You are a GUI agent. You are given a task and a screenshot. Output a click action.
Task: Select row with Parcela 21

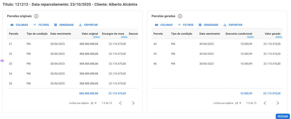[x=72, y=44]
